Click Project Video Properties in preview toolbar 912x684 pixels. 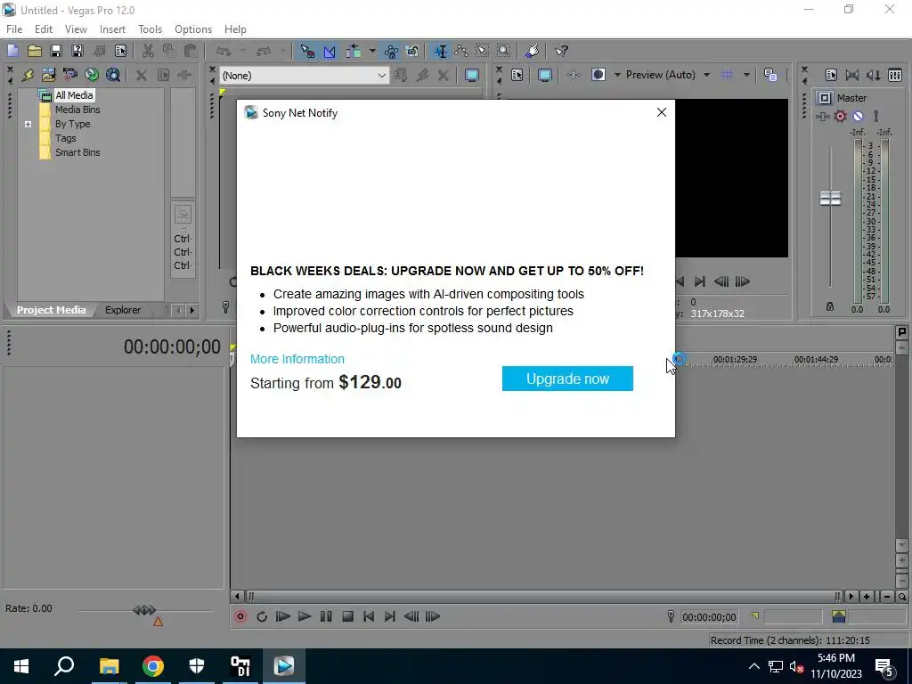pyautogui.click(x=517, y=75)
